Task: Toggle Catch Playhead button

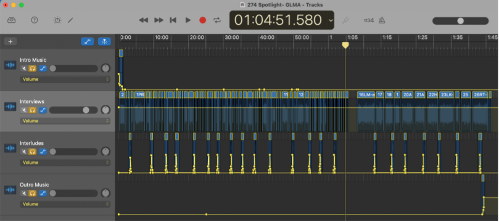Action: (x=104, y=41)
